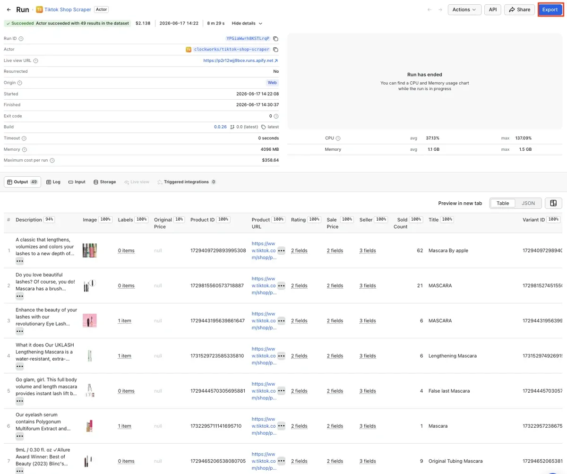567x474 pixels.
Task: Expand Rating '2 fields' in row 1
Action: [x=299, y=250]
